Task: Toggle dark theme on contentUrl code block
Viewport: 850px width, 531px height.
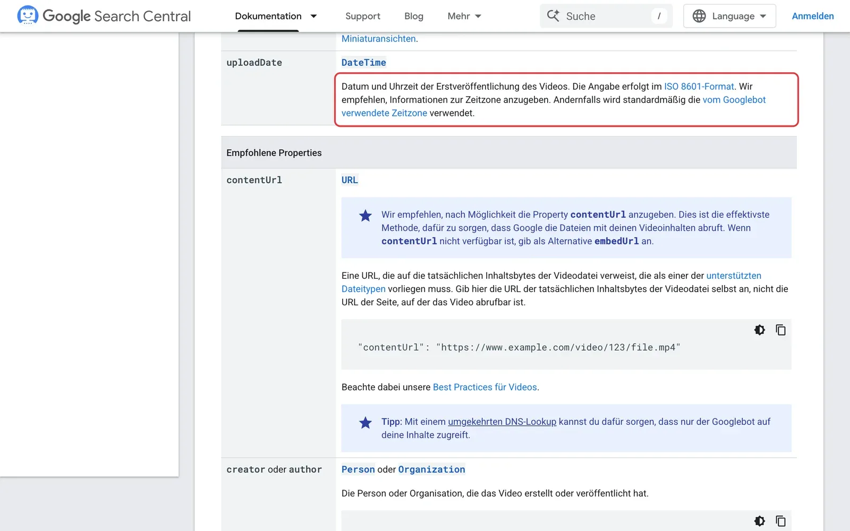Action: 760,330
